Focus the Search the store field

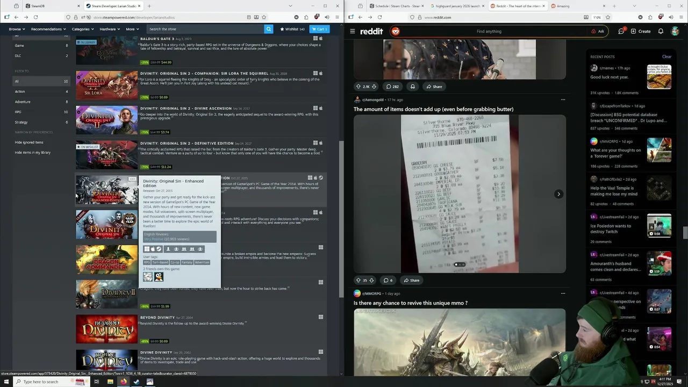[205, 29]
